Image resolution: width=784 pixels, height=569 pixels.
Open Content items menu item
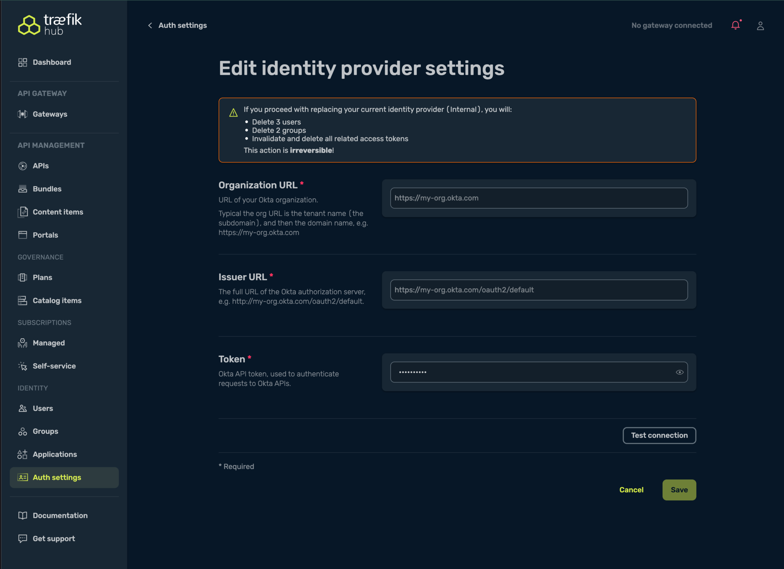point(64,212)
